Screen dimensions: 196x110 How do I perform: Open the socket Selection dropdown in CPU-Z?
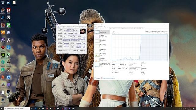click(x=66, y=51)
